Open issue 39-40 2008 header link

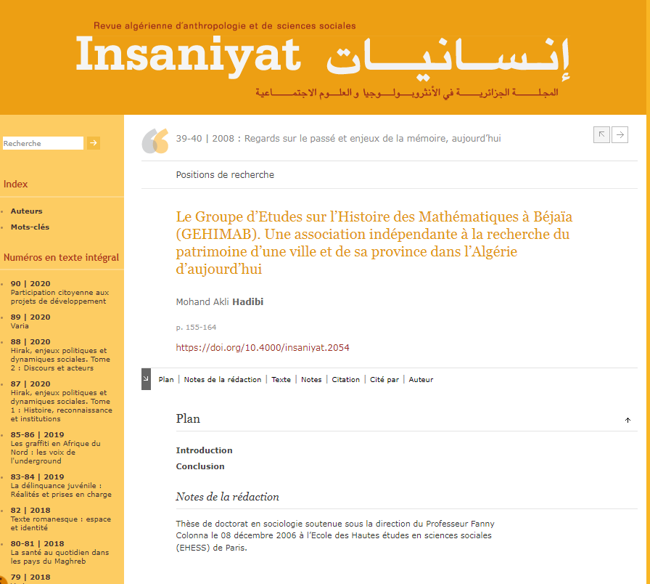pos(338,138)
